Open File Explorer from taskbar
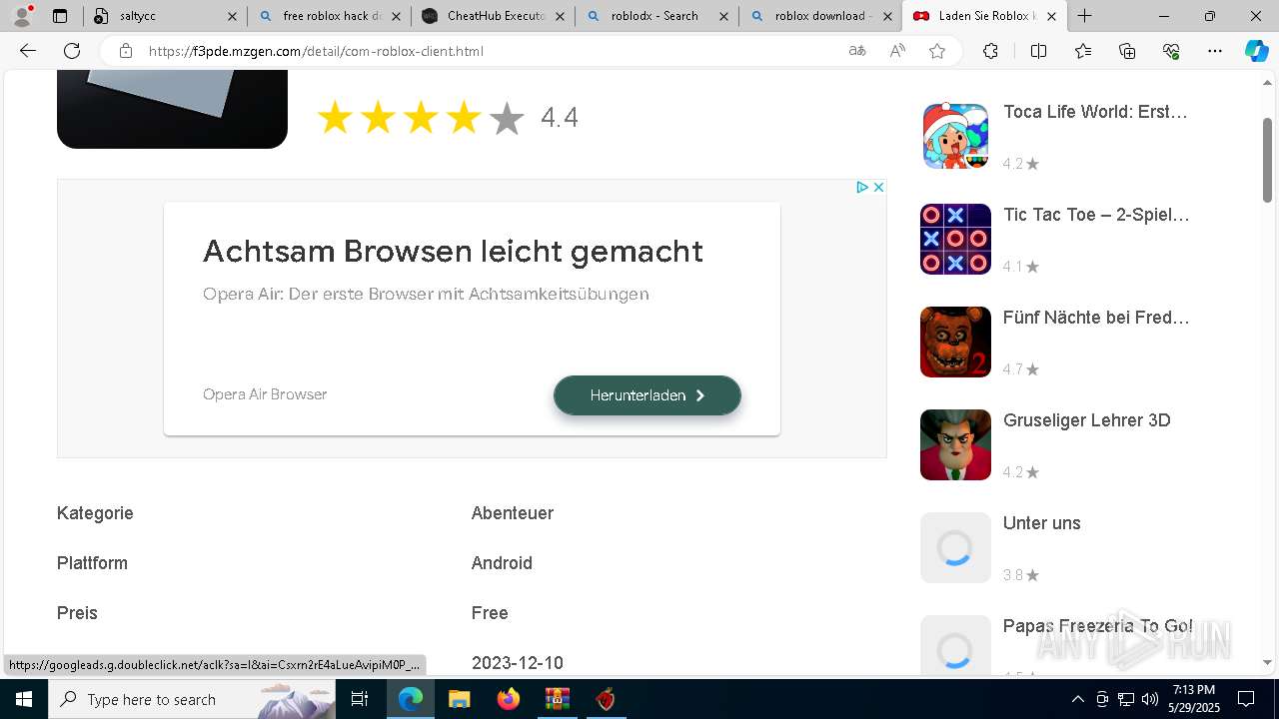Viewport: 1279px width, 719px height. coord(459,699)
